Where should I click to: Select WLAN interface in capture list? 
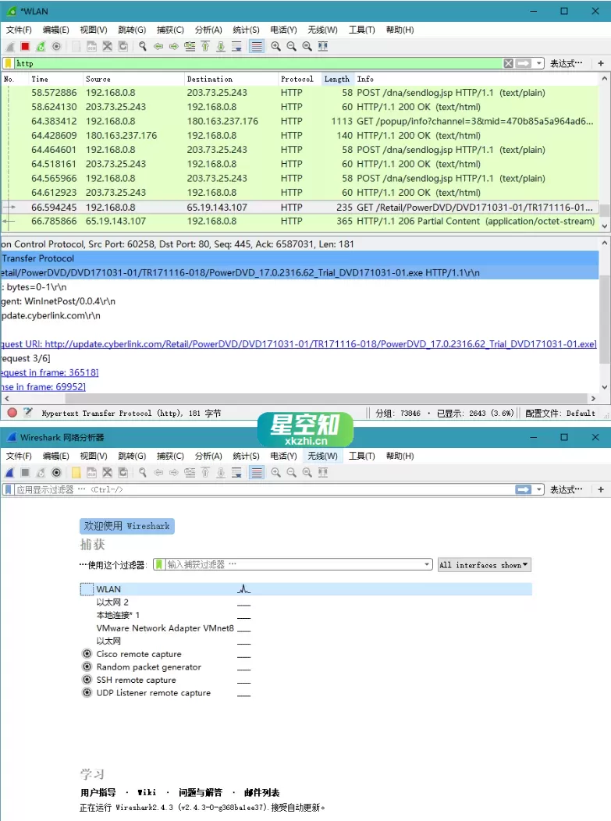point(307,589)
